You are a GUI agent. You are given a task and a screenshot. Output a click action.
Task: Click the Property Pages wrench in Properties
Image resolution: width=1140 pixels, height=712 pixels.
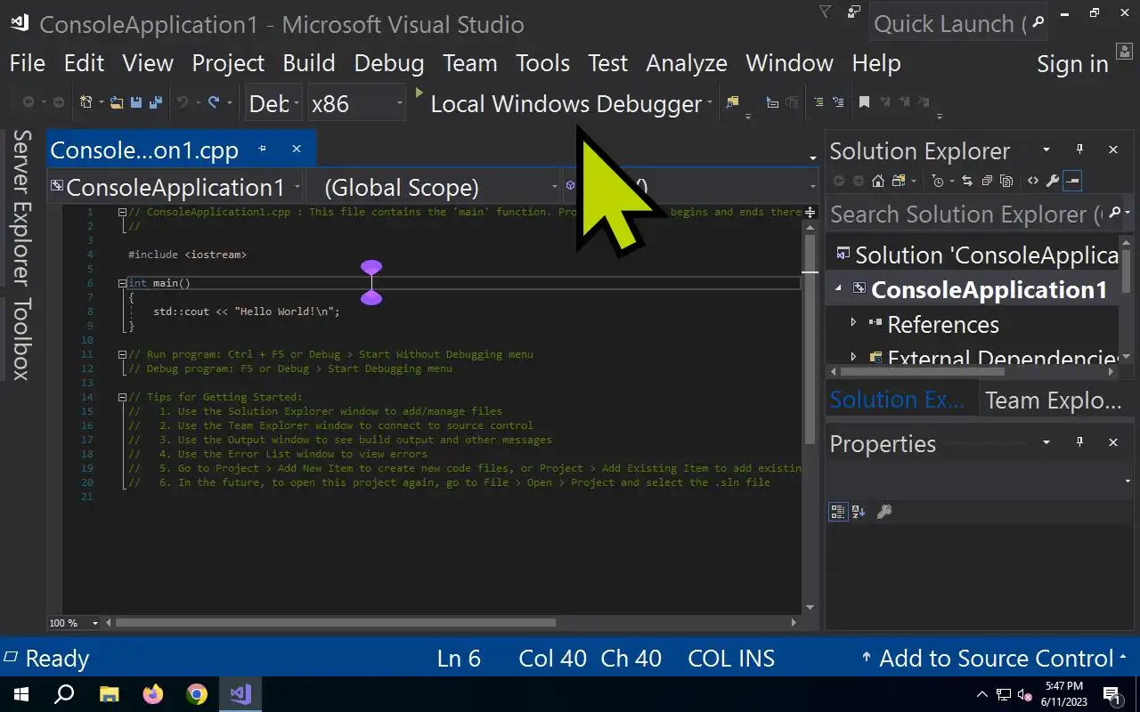(884, 511)
